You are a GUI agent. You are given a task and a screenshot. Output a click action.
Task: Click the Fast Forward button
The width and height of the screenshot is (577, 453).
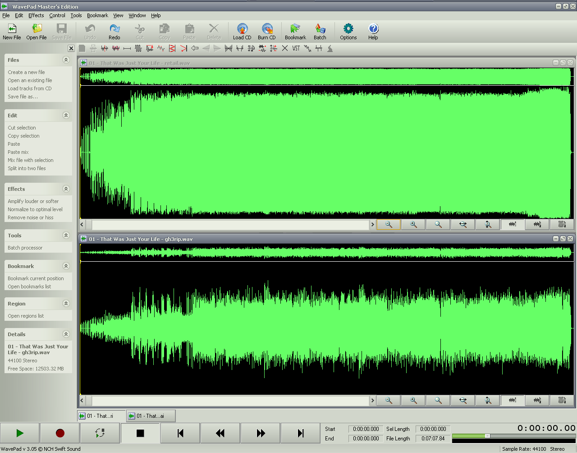click(261, 433)
